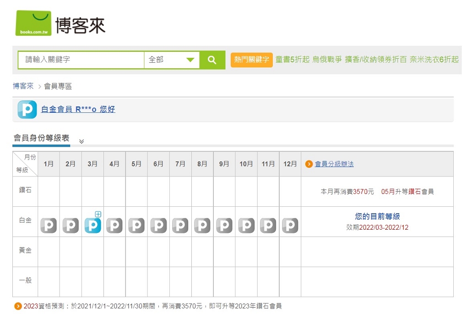Click the 2023資格預測 footer note
The width and height of the screenshot is (467, 314).
point(152,306)
